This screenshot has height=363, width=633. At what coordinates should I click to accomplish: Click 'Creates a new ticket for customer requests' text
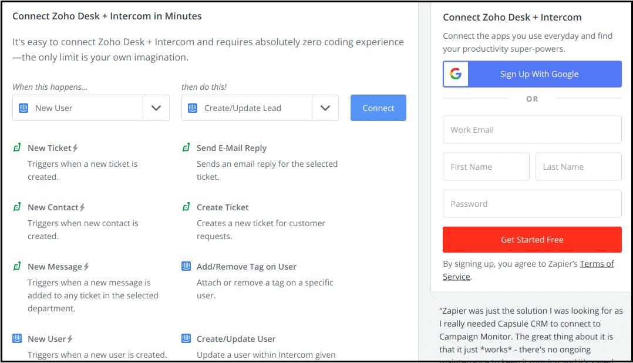[261, 230]
